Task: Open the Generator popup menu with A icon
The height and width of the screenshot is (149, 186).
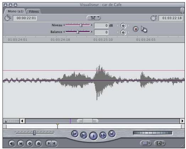Action: coord(160,143)
